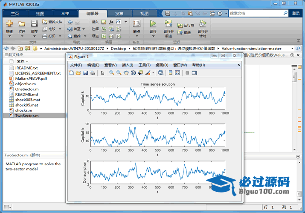The image size is (305, 213).
Task: Expand the details panel chevron at right
Action: click(x=298, y=156)
